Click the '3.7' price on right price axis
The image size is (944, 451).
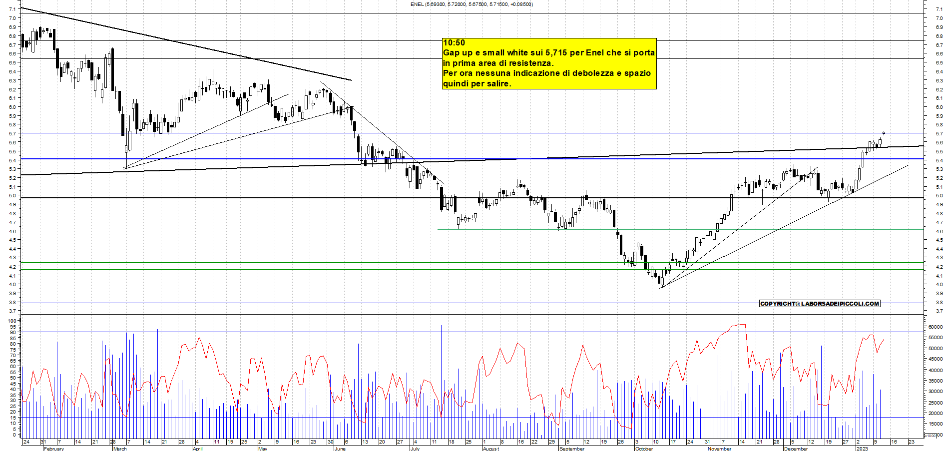(x=940, y=311)
